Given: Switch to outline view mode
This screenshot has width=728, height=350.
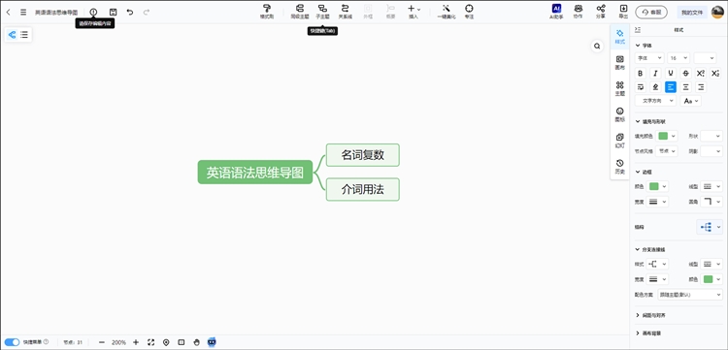Looking at the screenshot, I should coord(24,35).
